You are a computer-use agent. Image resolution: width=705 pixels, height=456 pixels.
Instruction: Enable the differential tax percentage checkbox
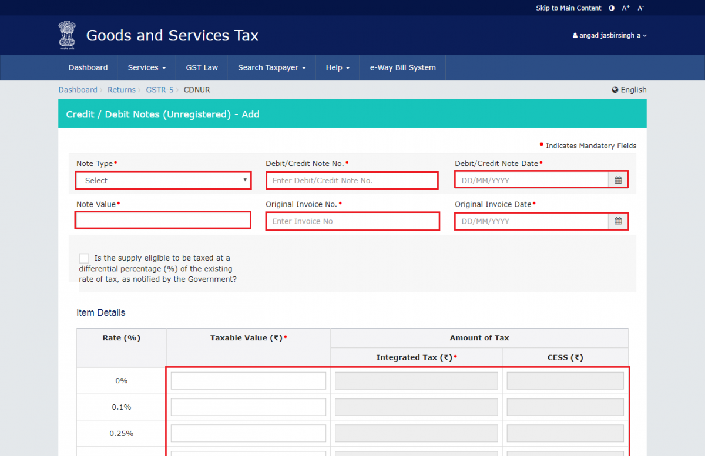tap(83, 258)
